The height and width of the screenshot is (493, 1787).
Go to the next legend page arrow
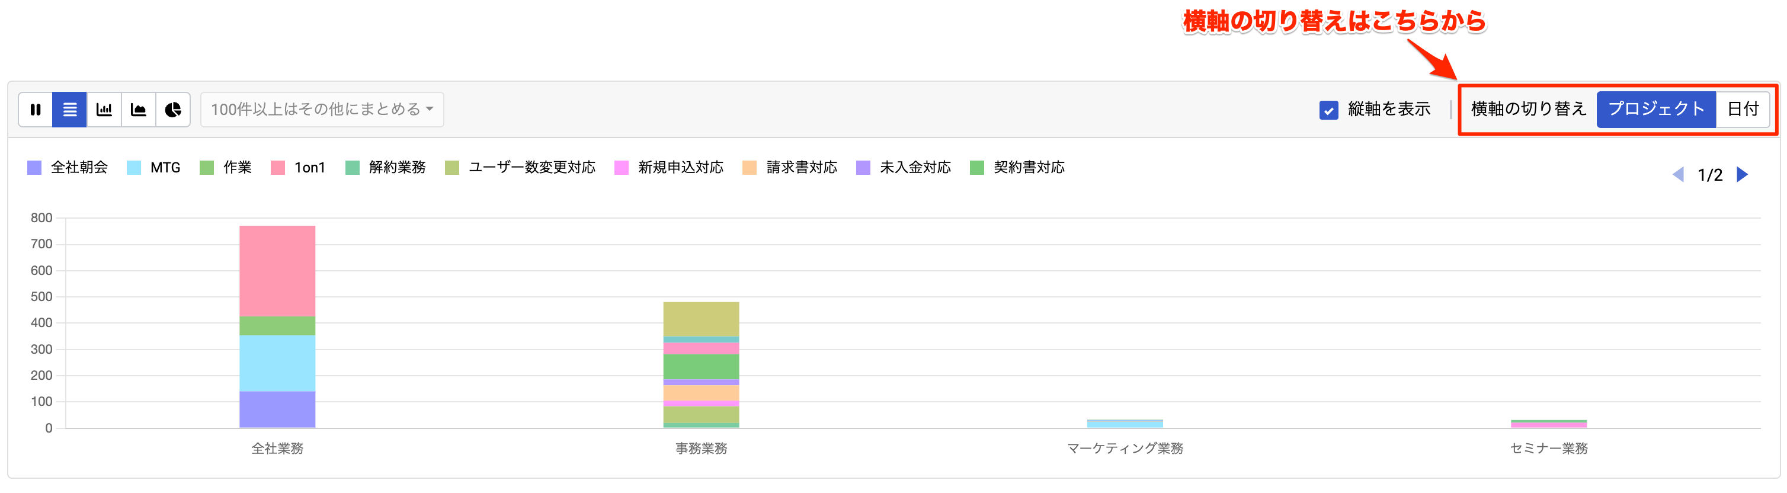[1742, 175]
